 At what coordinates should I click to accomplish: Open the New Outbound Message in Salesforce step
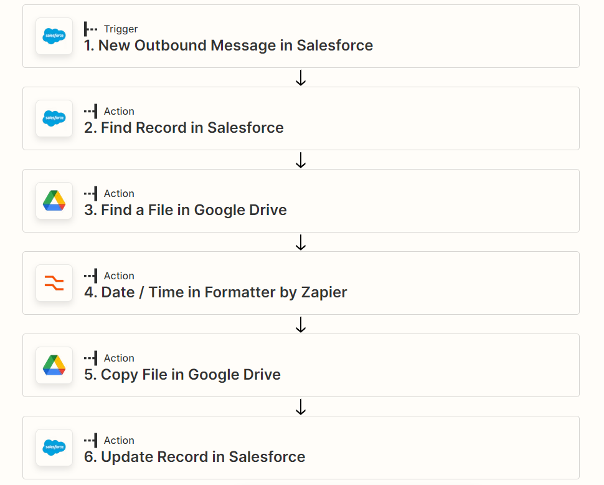(x=301, y=36)
